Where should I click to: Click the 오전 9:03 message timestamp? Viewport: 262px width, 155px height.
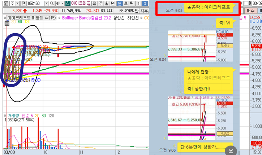[x=174, y=10]
